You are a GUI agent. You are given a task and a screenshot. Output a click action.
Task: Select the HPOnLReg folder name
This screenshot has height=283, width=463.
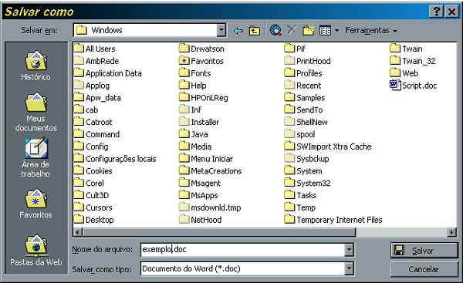click(209, 98)
